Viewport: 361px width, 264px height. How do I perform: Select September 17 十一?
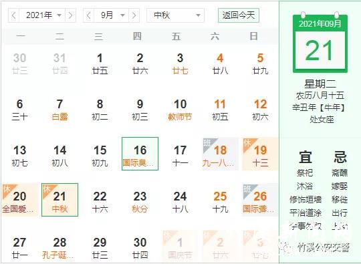[x=180, y=156]
